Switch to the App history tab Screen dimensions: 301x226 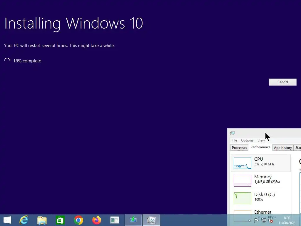(283, 148)
